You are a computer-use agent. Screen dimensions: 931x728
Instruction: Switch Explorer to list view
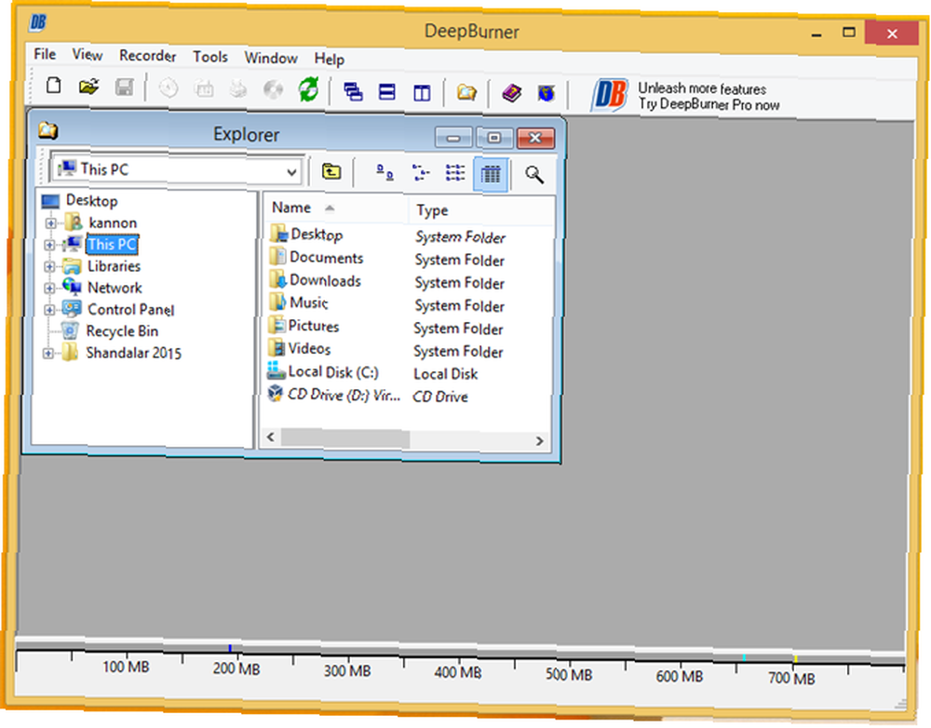tap(455, 173)
